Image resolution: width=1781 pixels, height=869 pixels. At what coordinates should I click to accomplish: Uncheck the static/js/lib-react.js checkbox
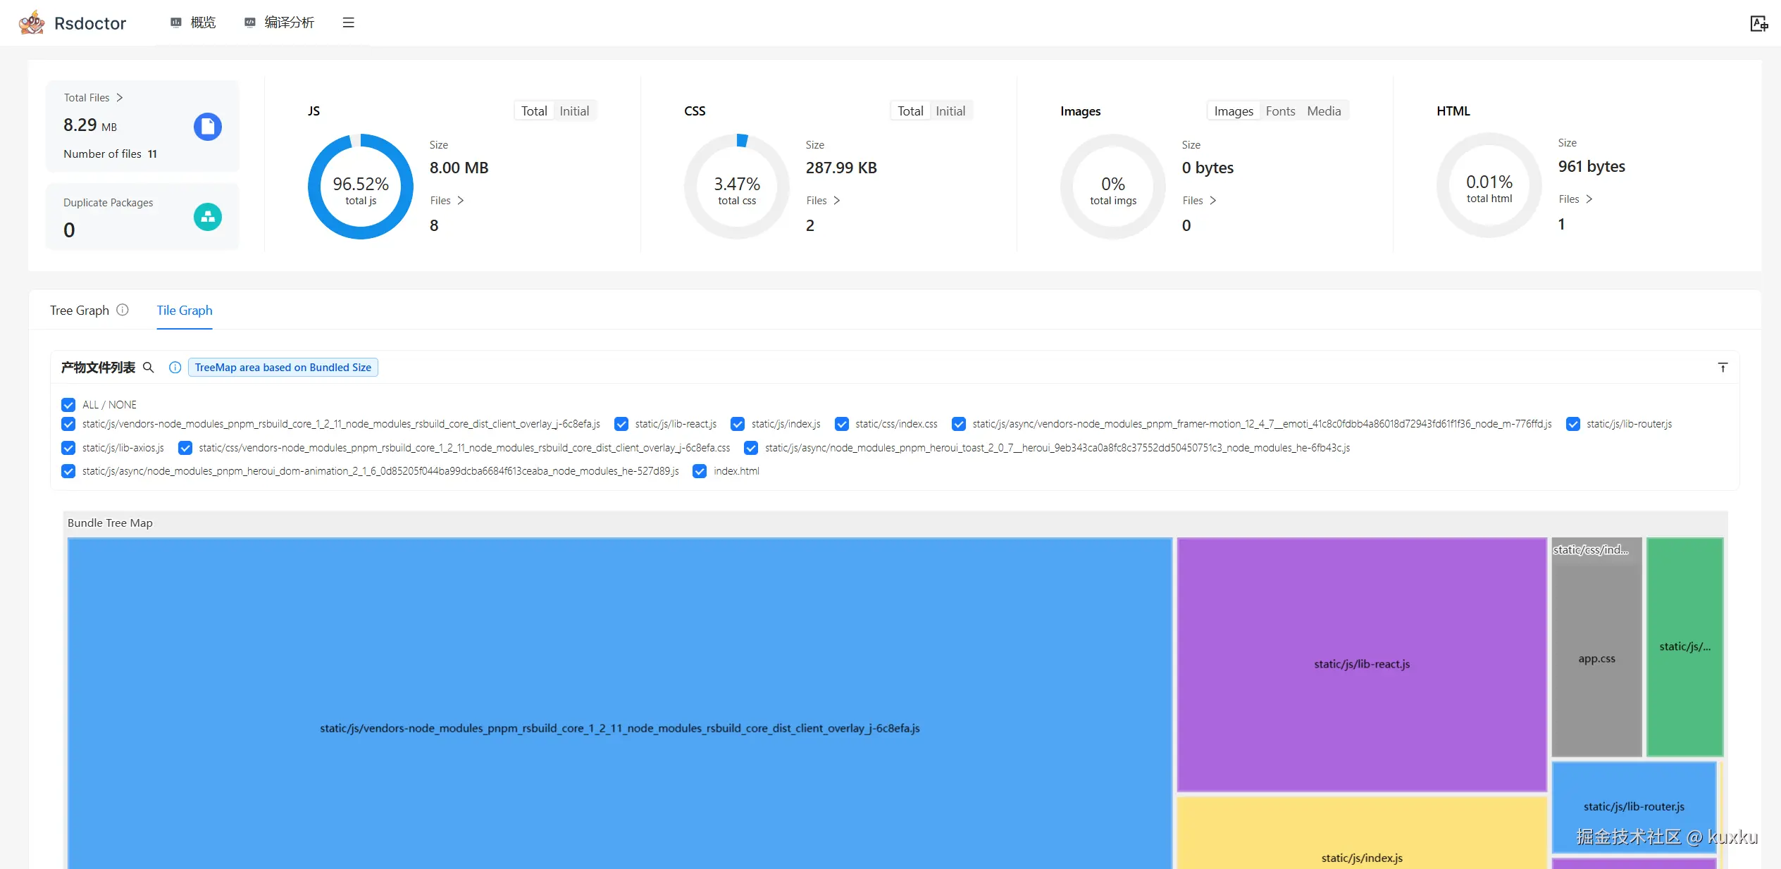pyautogui.click(x=621, y=424)
